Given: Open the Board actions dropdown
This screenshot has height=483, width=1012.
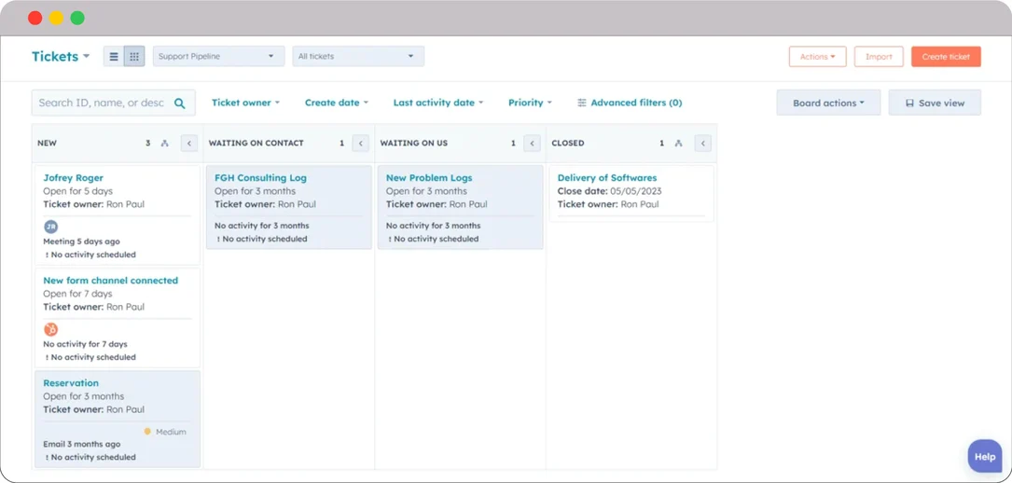Looking at the screenshot, I should [x=828, y=103].
